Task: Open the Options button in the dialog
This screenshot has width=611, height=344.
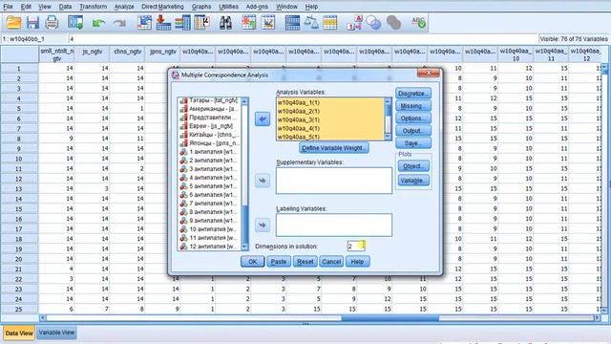Action: coord(413,118)
